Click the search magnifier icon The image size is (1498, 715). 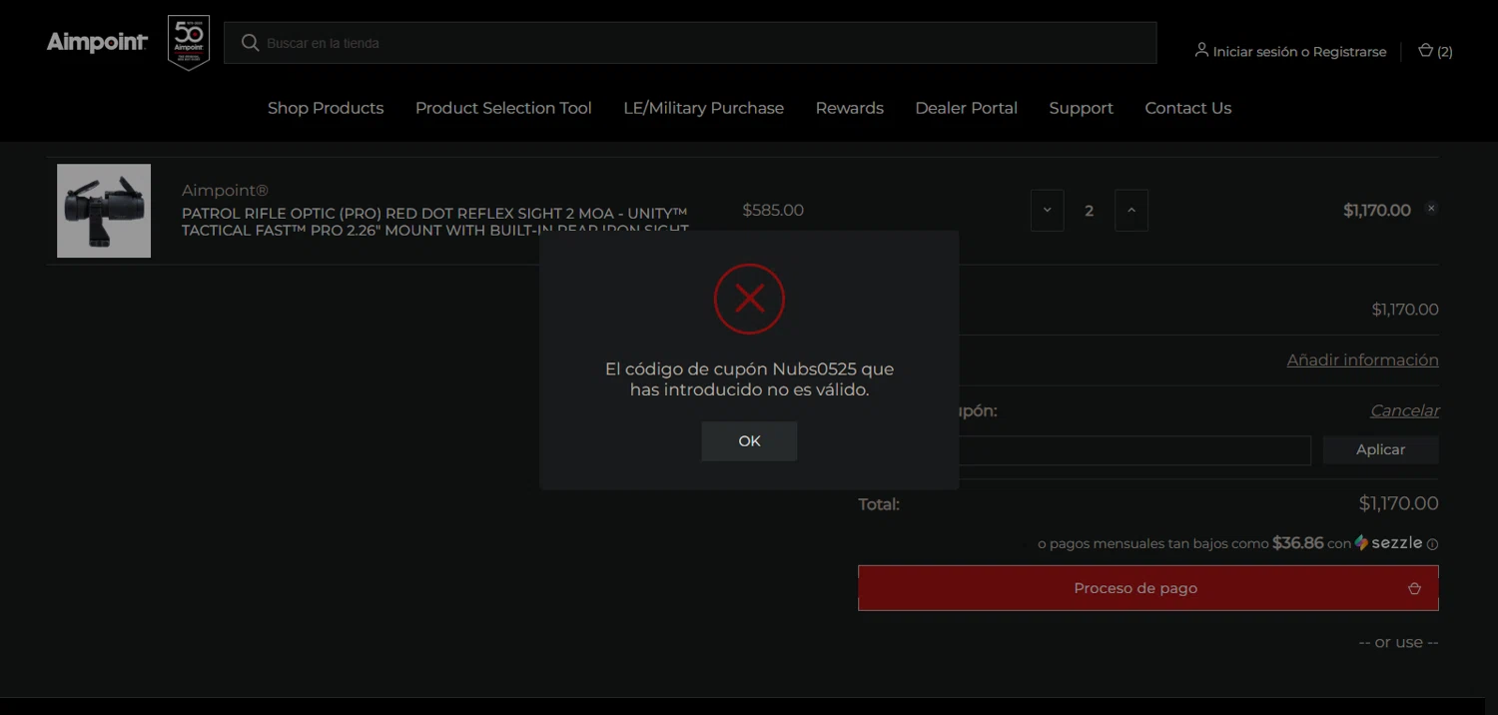click(x=250, y=43)
